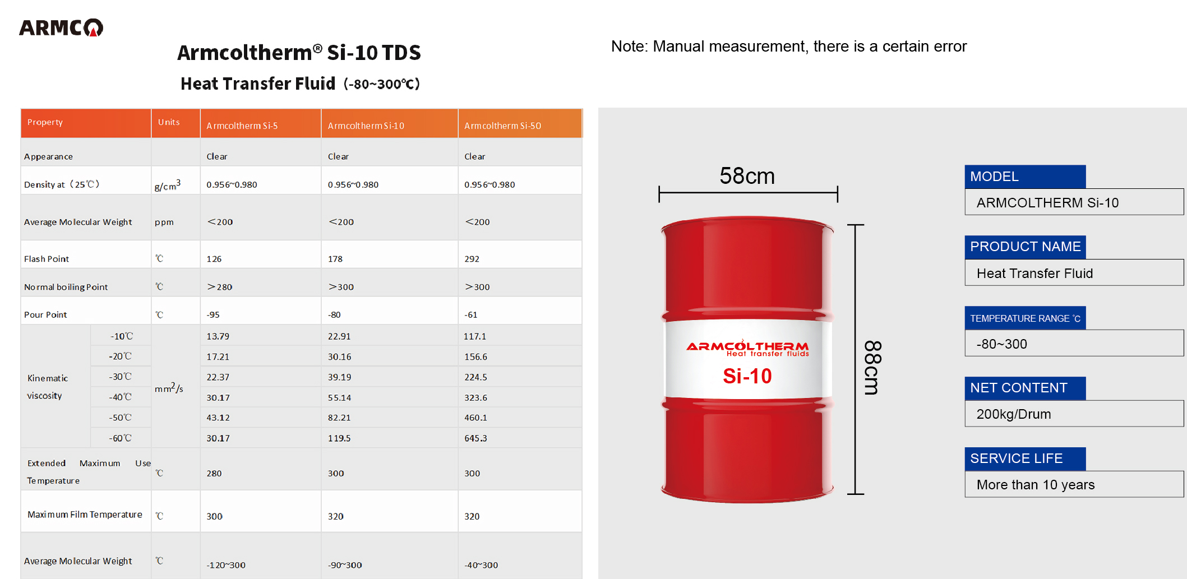Click the Si-5 extended use temperature 280

tap(214, 473)
